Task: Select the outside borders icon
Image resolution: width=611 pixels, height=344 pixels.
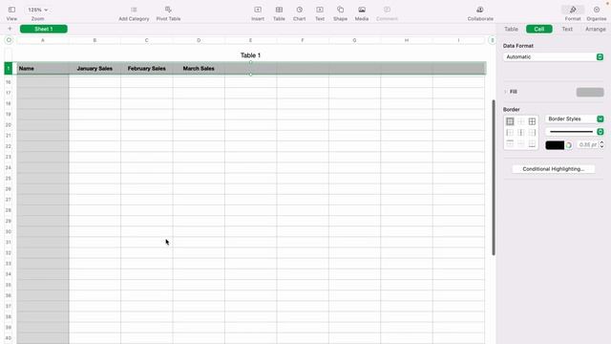Action: [x=510, y=121]
